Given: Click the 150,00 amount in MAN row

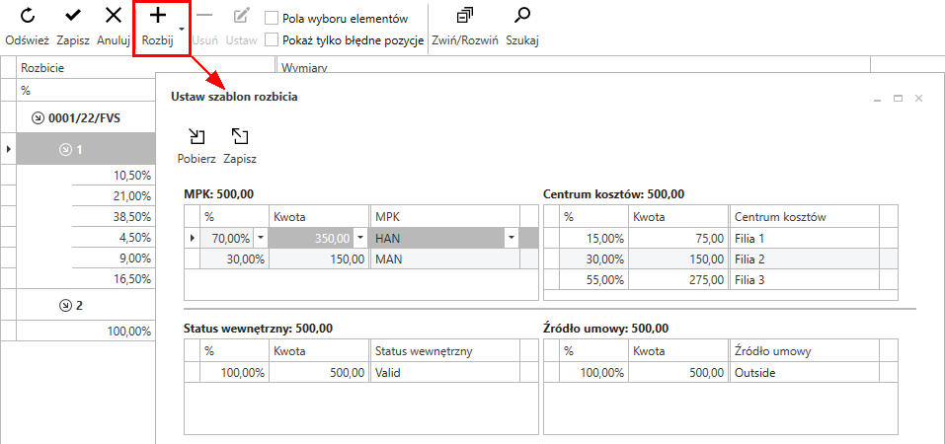Looking at the screenshot, I should coord(319,259).
